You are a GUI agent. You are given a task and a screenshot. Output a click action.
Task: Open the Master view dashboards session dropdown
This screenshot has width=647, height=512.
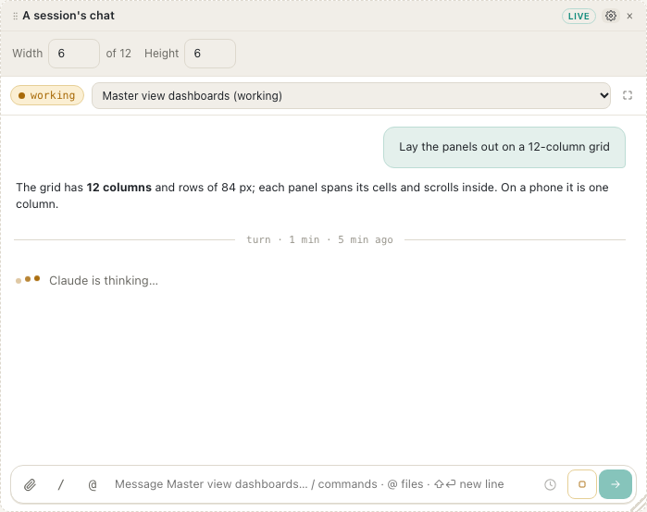(x=351, y=95)
